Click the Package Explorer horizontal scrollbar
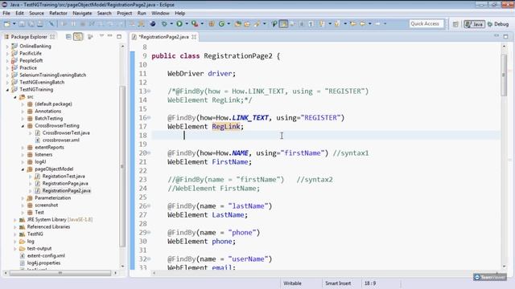 pyautogui.click(x=60, y=273)
